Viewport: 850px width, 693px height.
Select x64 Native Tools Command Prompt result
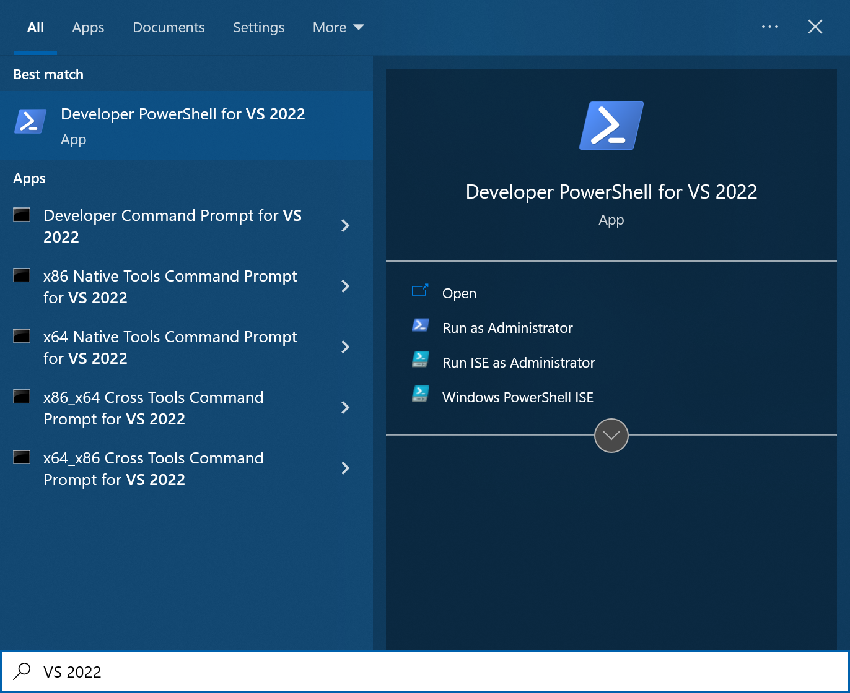click(186, 347)
